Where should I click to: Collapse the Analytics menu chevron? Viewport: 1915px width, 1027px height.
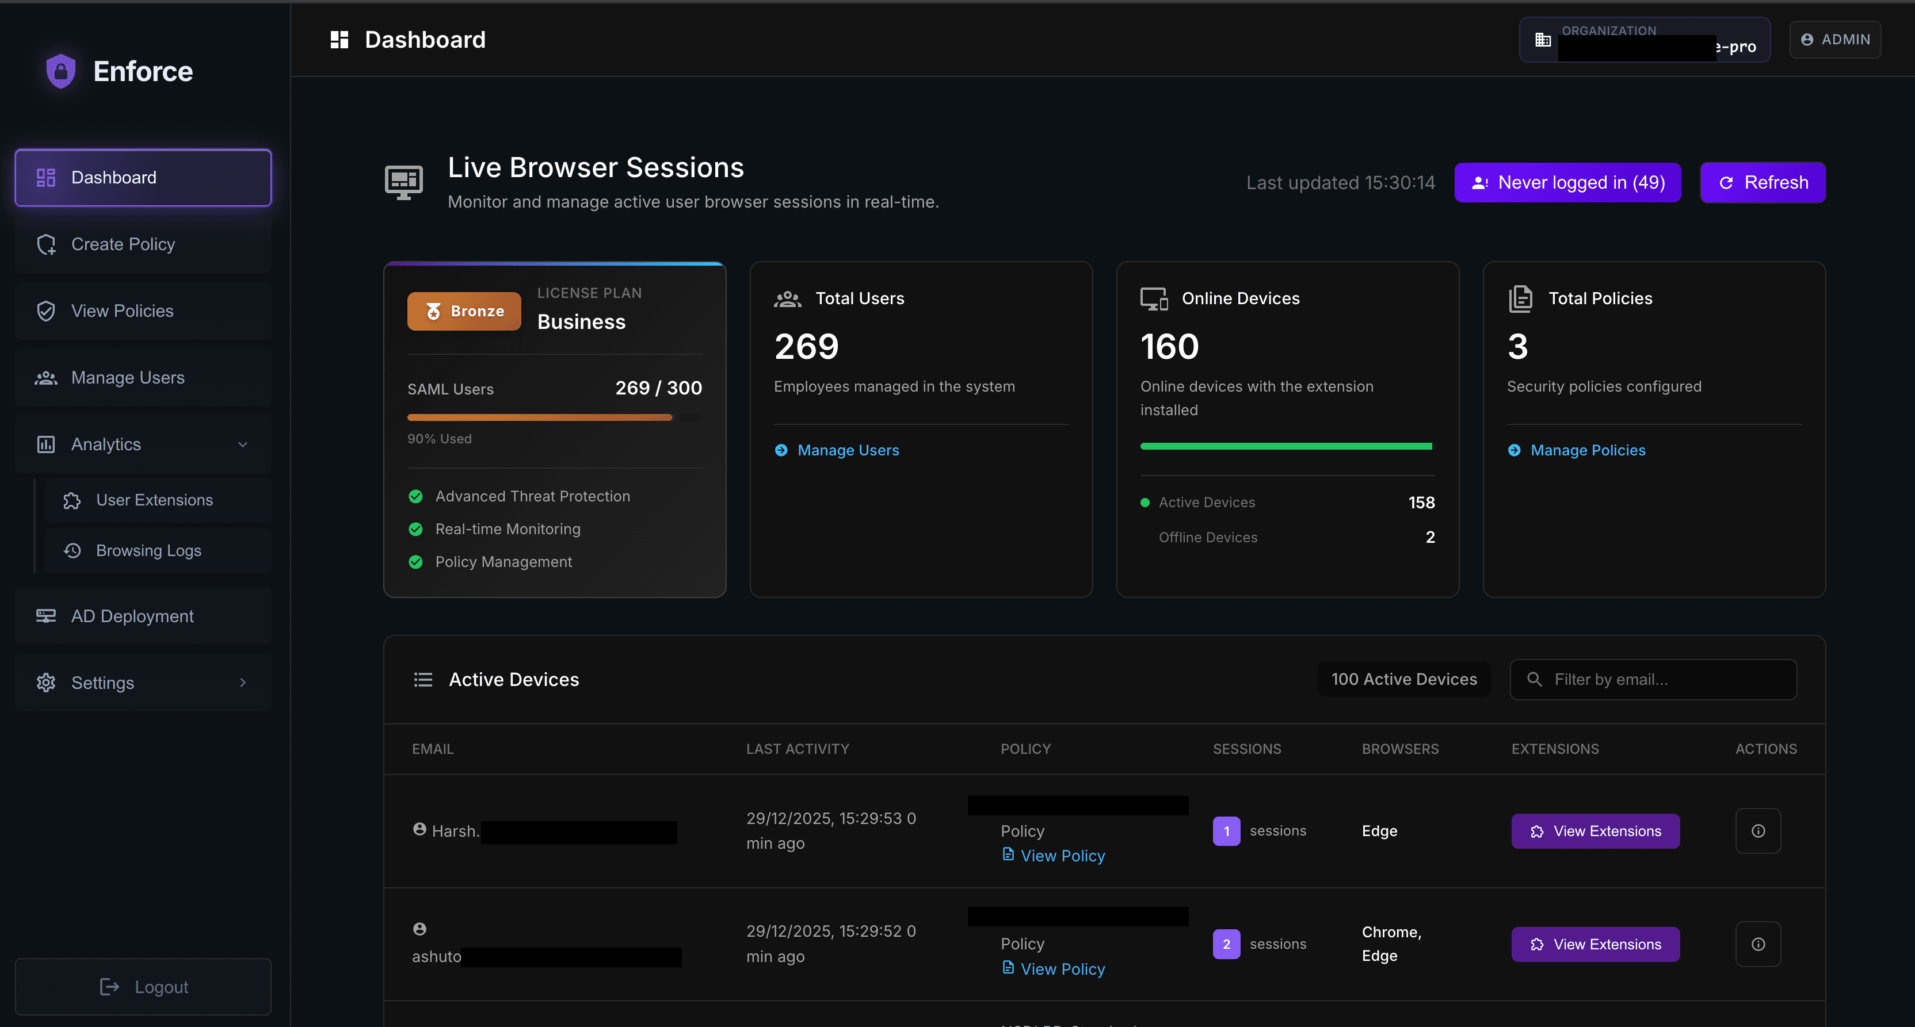coord(242,444)
